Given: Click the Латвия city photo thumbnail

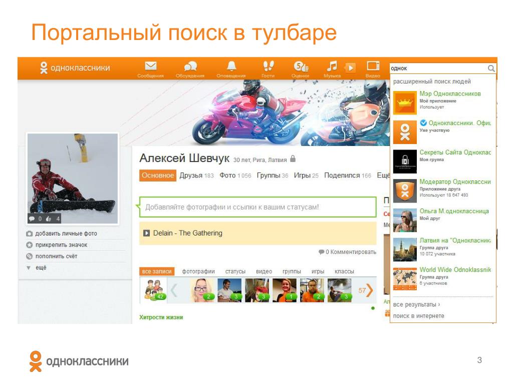Looking at the screenshot, I should [405, 250].
